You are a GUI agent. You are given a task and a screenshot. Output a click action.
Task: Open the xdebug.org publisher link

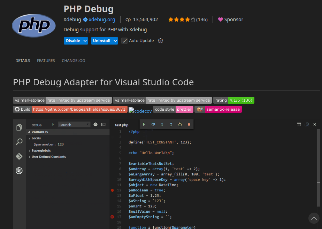pos(102,19)
